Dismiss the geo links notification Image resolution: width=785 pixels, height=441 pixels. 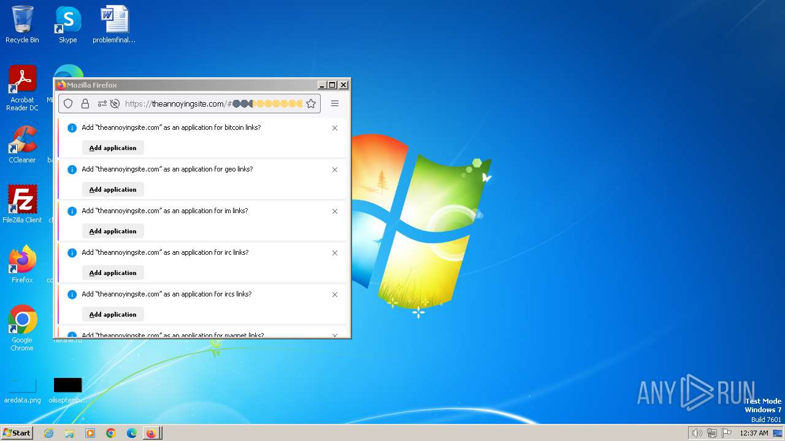point(335,170)
